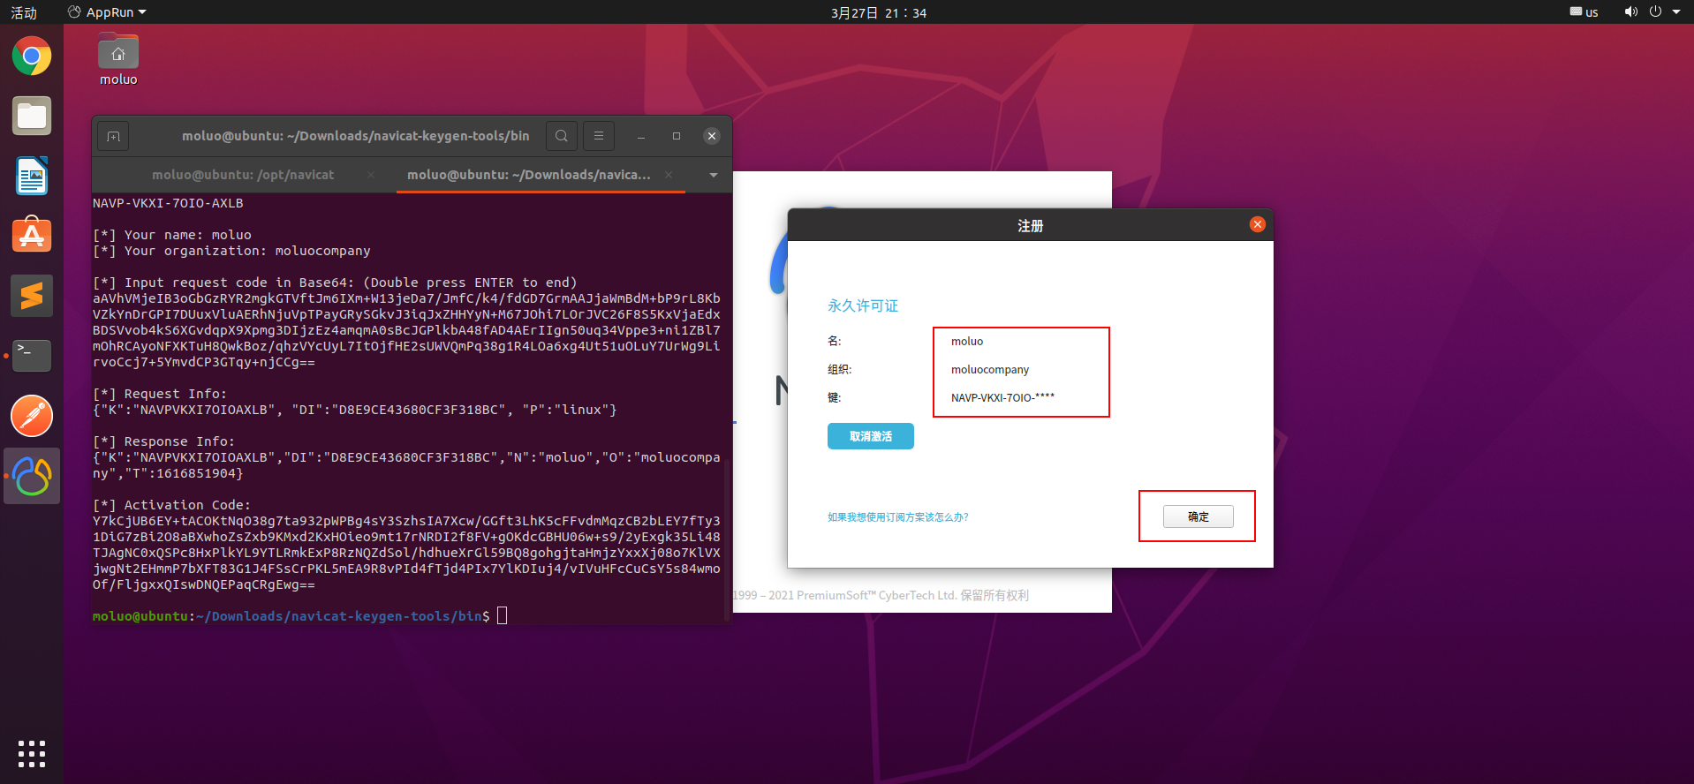Close the 注册 registration dialog
The height and width of the screenshot is (784, 1694).
click(1258, 224)
